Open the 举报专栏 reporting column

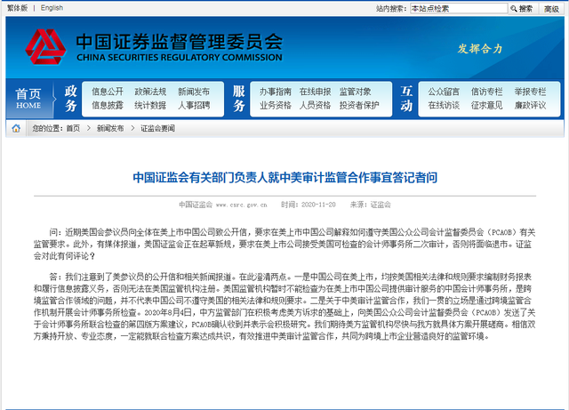(531, 91)
